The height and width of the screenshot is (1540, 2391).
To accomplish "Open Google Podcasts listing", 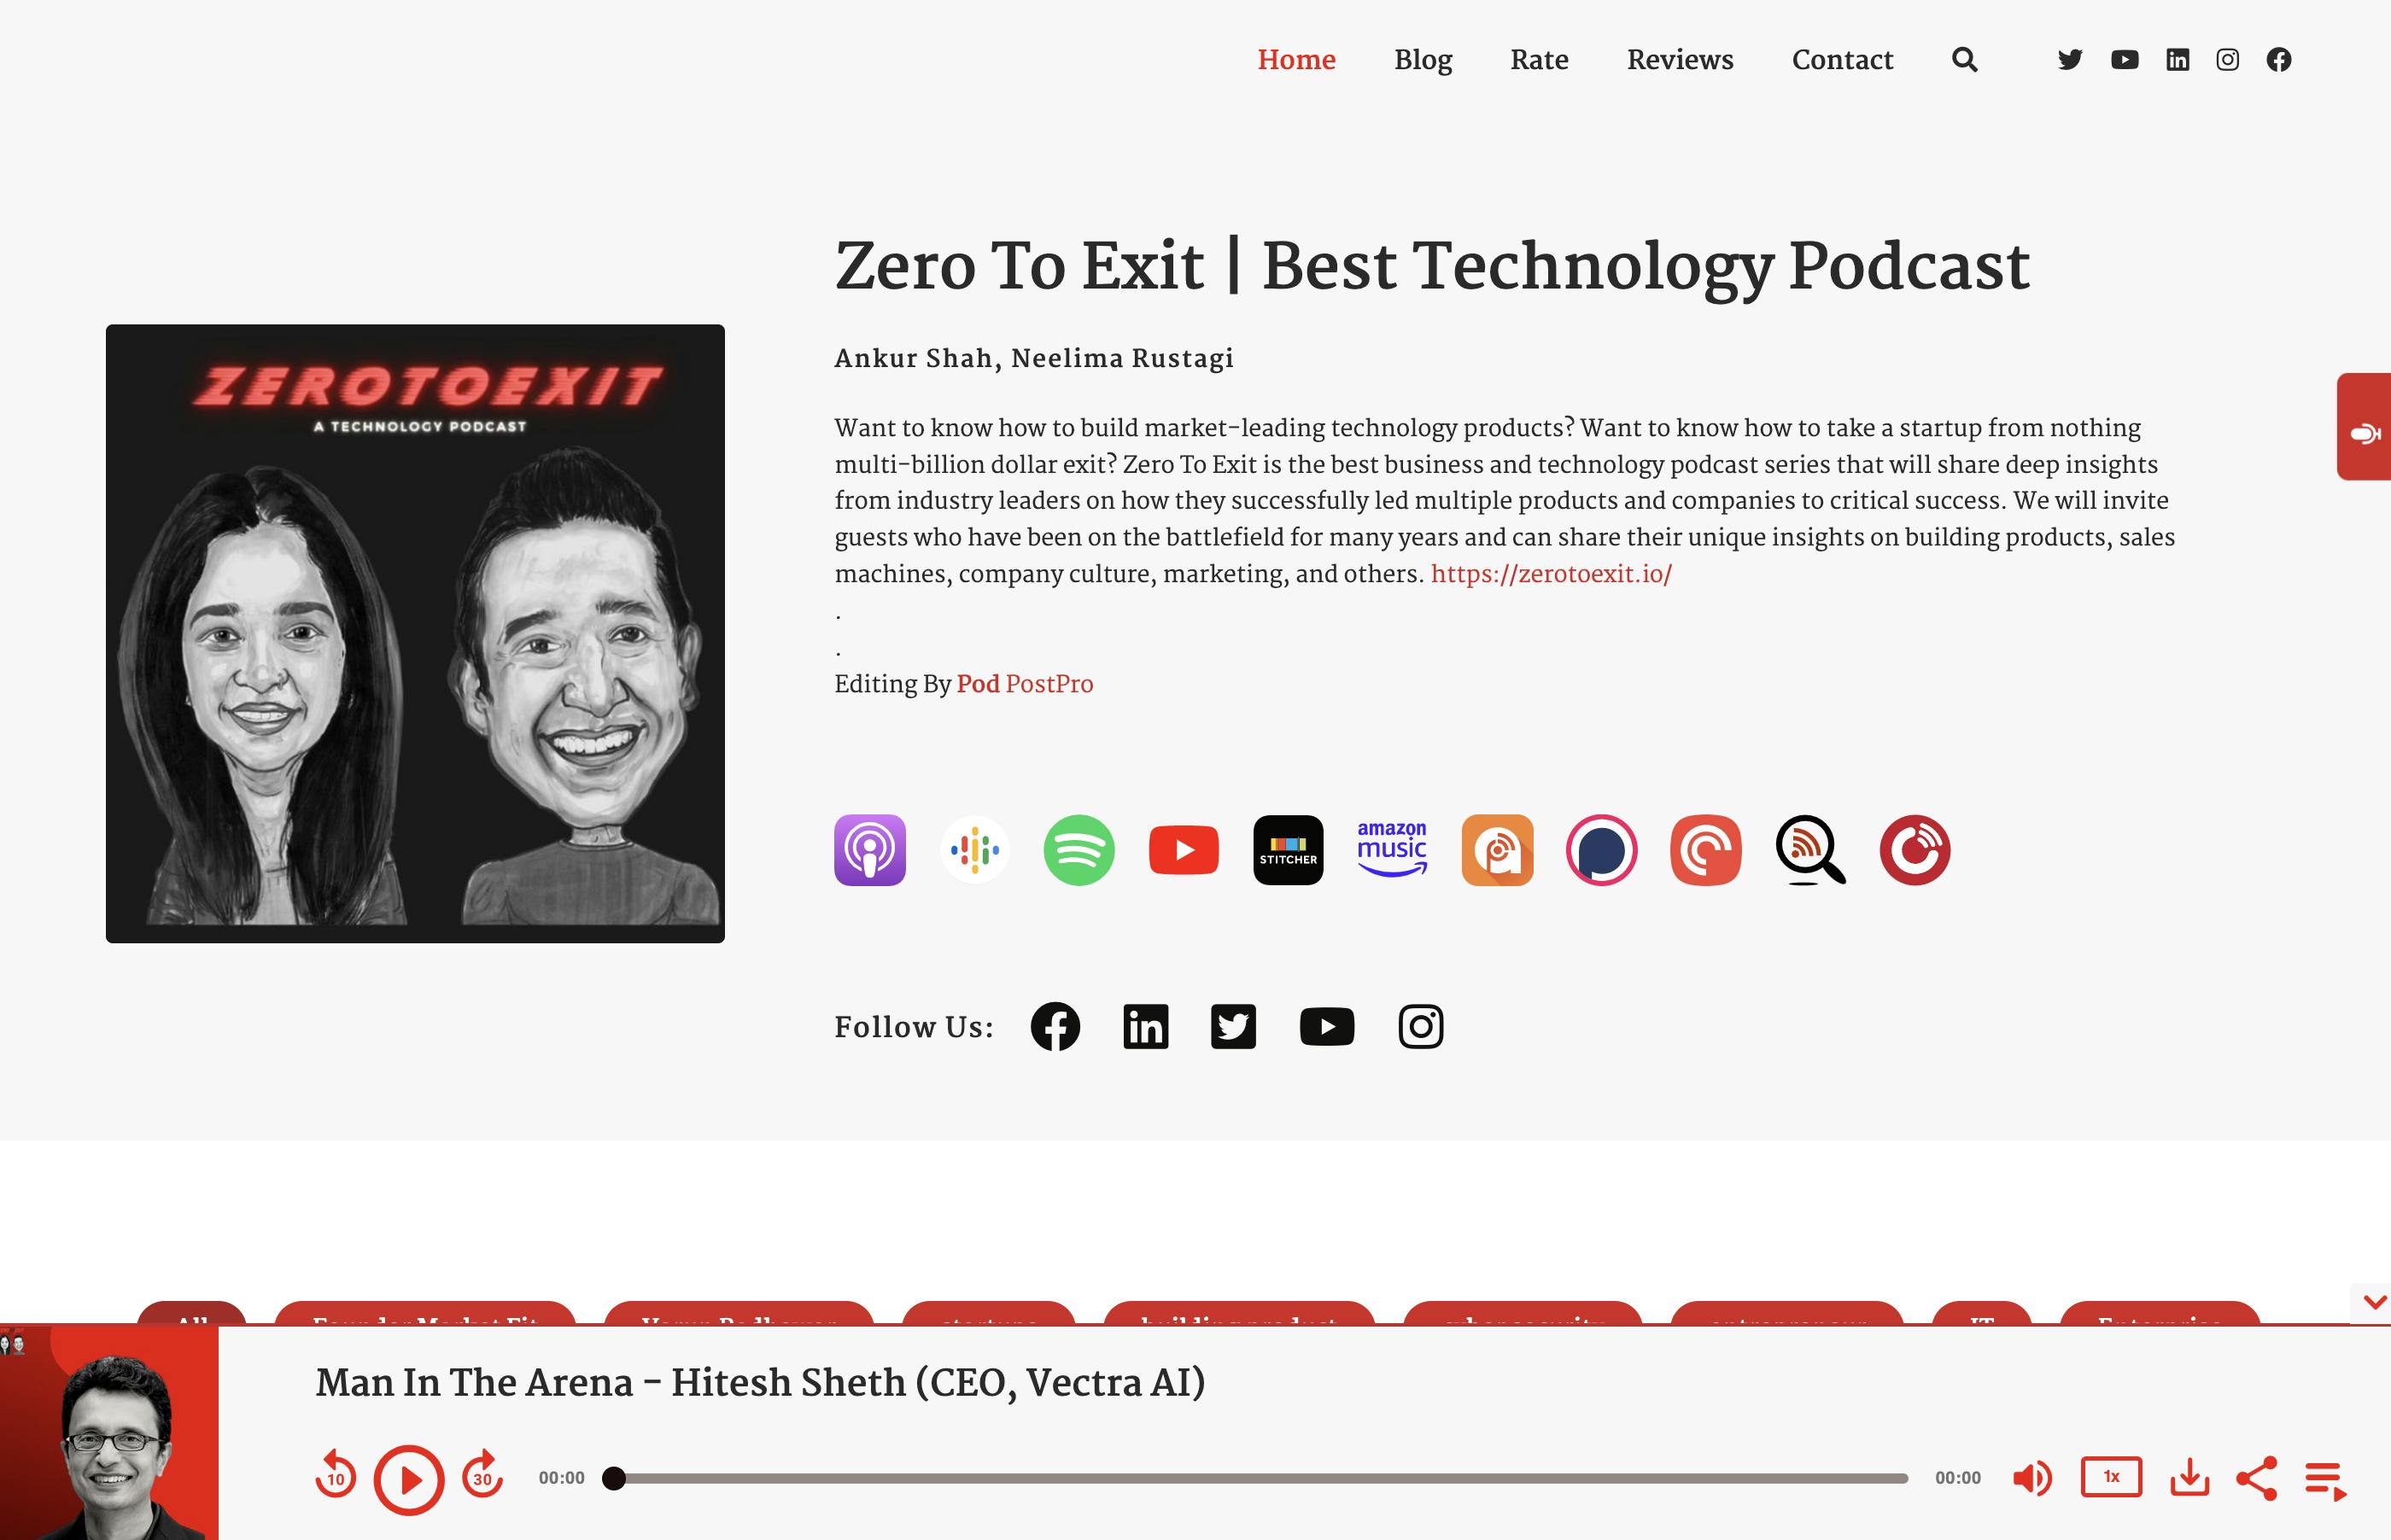I will coord(973,850).
